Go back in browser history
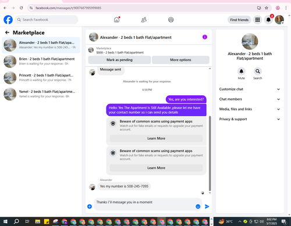The width and height of the screenshot is (291, 226). [x=5, y=8]
